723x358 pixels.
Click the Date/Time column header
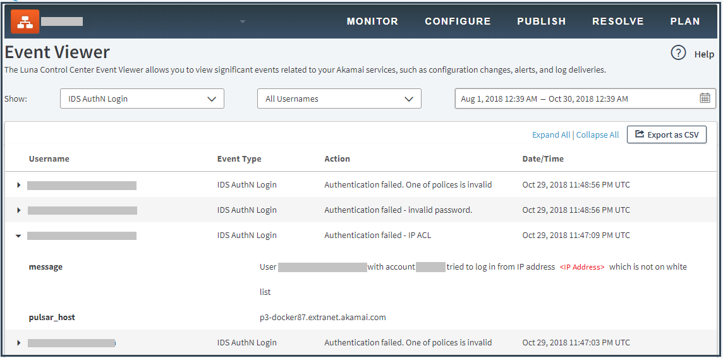543,159
